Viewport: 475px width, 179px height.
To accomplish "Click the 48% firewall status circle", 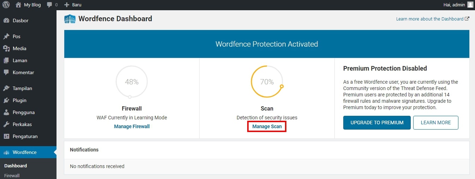I will point(132,82).
